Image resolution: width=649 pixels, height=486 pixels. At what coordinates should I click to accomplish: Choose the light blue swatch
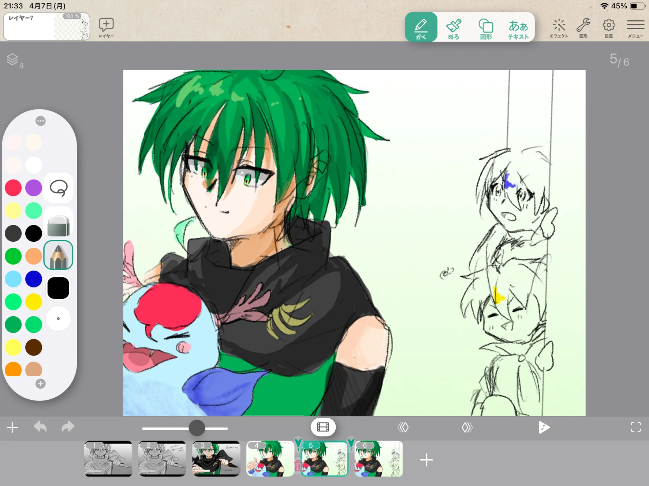pyautogui.click(x=13, y=279)
